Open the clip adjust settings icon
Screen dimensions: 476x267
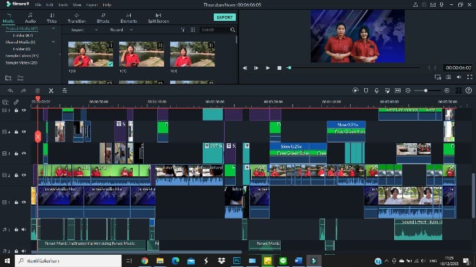[x=64, y=91]
